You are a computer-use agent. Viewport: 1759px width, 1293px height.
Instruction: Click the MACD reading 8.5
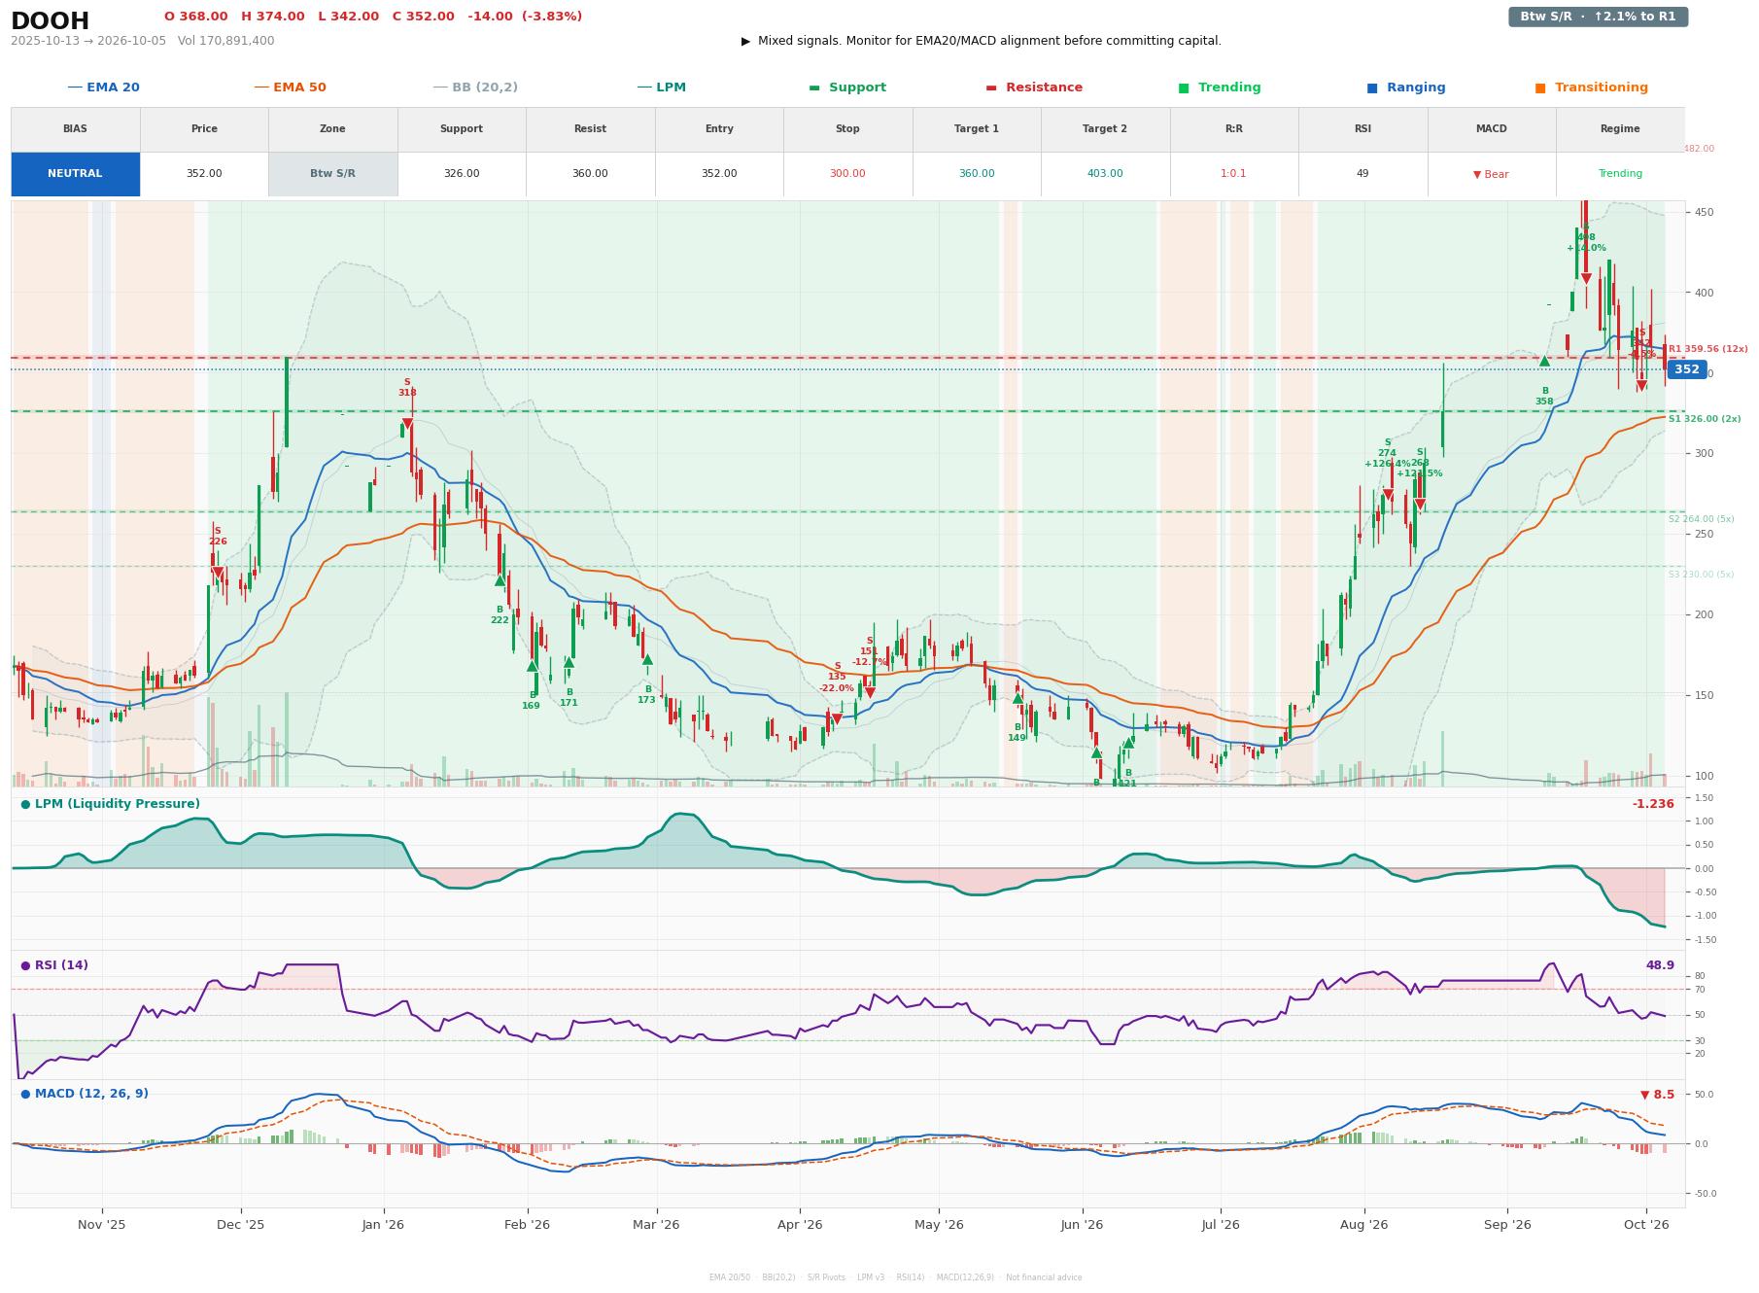(x=1657, y=1095)
